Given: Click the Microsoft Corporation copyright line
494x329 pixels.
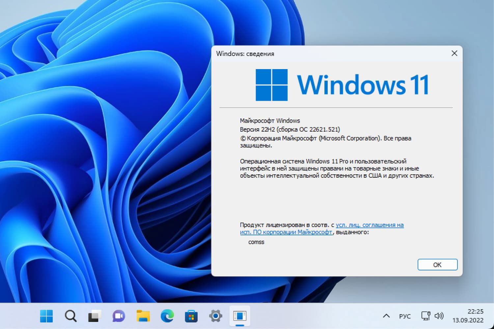Looking at the screenshot, I should click(326, 142).
